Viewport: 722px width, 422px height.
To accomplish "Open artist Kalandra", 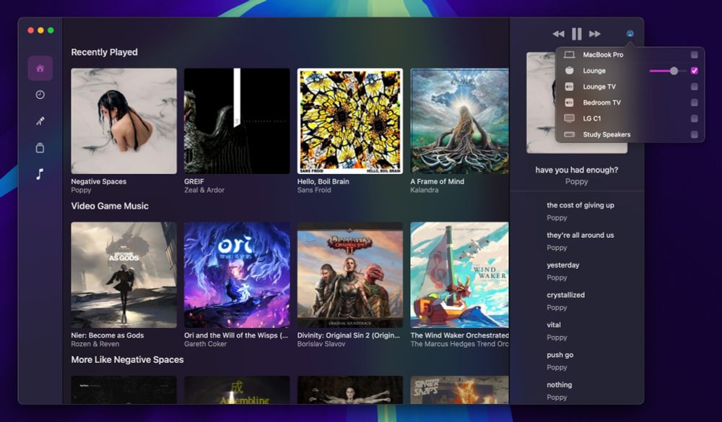I will pyautogui.click(x=424, y=190).
